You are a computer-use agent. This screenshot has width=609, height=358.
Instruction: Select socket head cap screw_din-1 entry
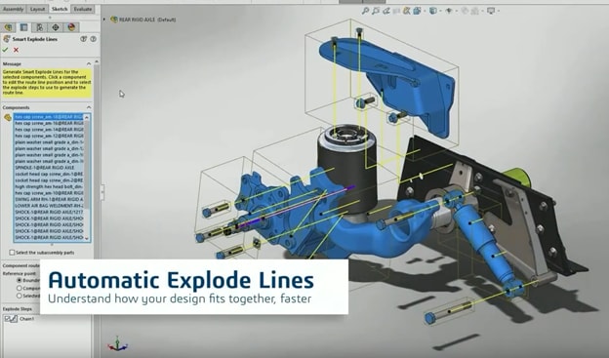coord(49,174)
